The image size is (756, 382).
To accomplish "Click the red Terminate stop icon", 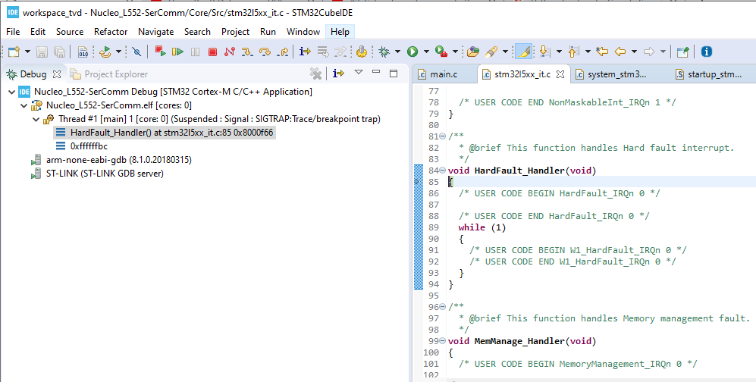I will [212, 52].
